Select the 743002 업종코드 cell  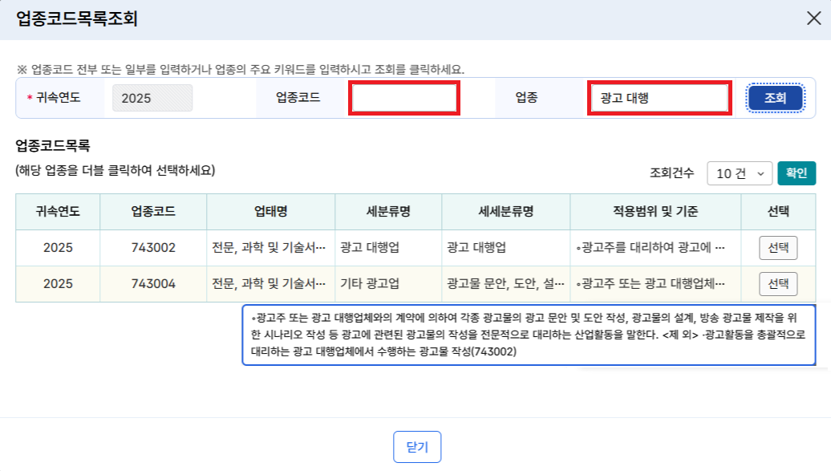point(153,248)
